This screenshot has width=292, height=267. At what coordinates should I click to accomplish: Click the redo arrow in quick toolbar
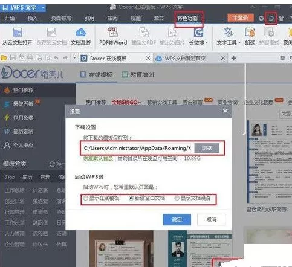pyautogui.click(x=65, y=58)
